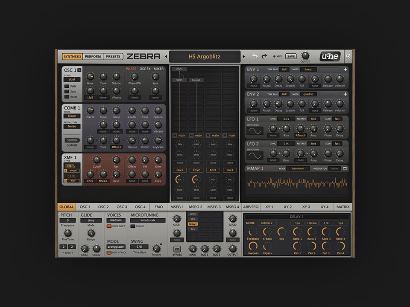Click the HS Argoblitz preset name display
410x307 pixels.
click(205, 57)
